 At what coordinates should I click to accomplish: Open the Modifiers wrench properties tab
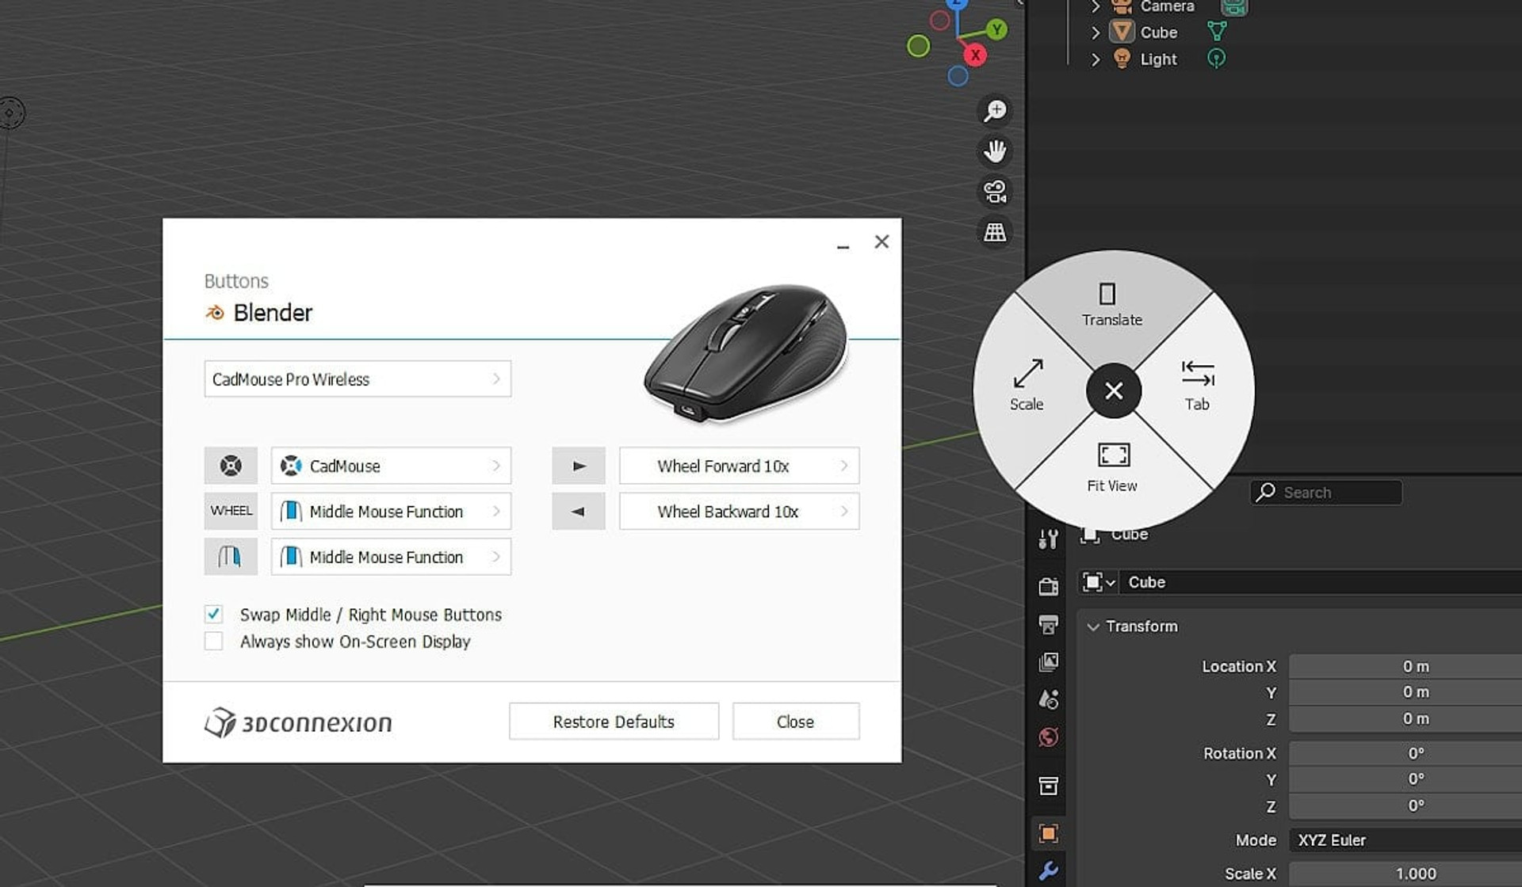pyautogui.click(x=1048, y=871)
